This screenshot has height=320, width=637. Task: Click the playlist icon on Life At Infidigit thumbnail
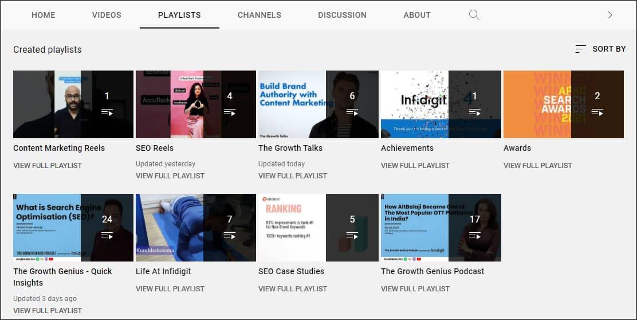230,236
